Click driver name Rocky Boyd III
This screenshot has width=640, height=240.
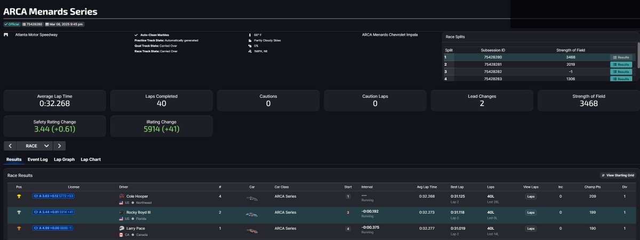[139, 212]
